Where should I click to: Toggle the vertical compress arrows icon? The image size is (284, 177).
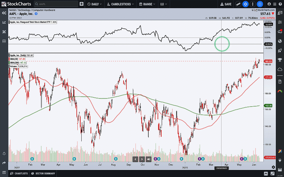coord(253,4)
